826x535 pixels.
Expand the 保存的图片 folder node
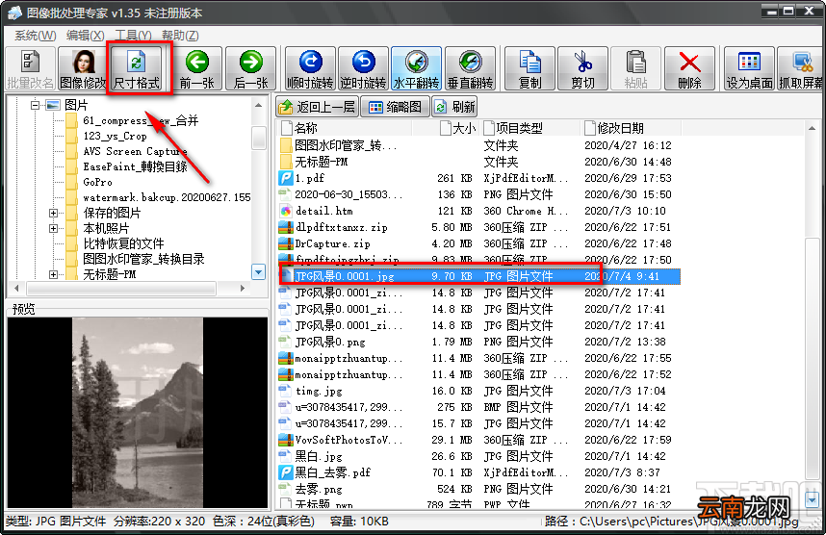[x=53, y=214]
